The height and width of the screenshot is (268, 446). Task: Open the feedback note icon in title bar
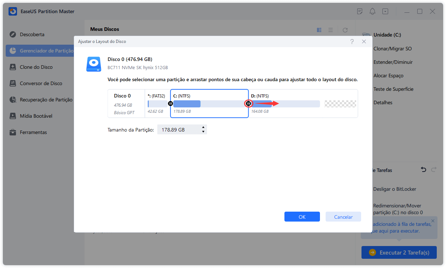pyautogui.click(x=360, y=11)
